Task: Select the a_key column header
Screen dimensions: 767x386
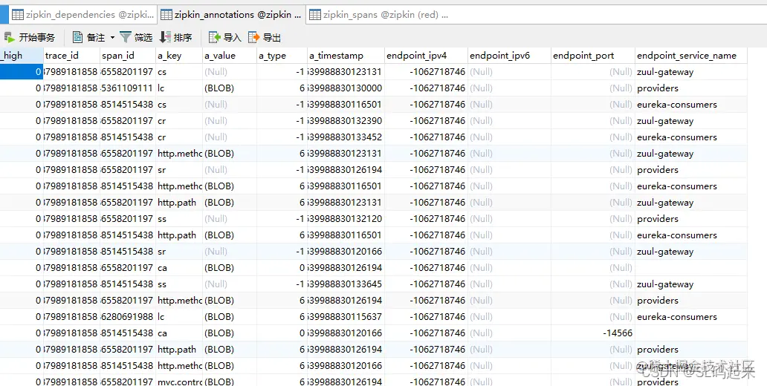Action: tap(179, 56)
